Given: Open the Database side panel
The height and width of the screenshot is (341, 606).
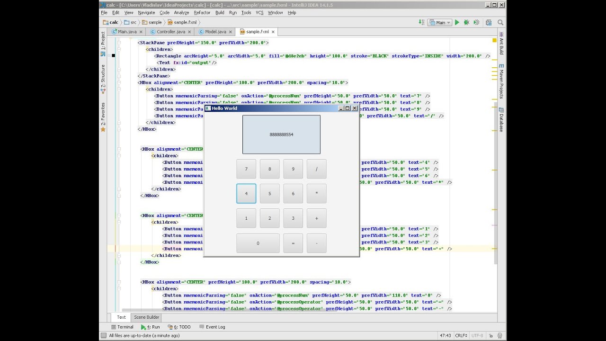Looking at the screenshot, I should coord(501,119).
